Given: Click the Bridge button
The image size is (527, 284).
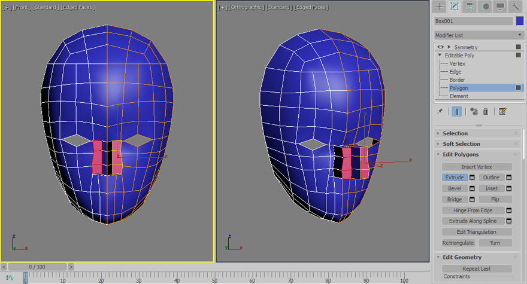Looking at the screenshot, I should [x=455, y=199].
